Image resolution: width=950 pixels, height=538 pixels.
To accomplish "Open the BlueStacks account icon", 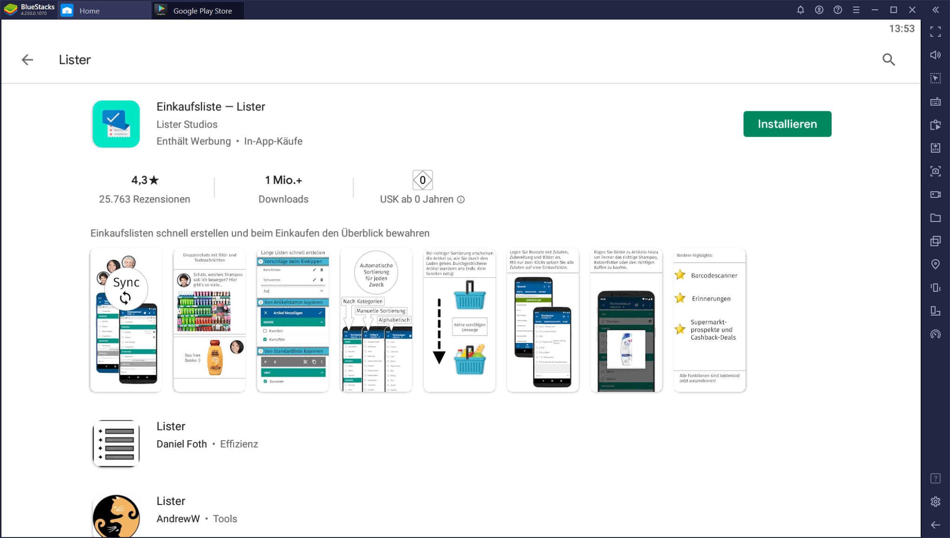I will coord(819,10).
